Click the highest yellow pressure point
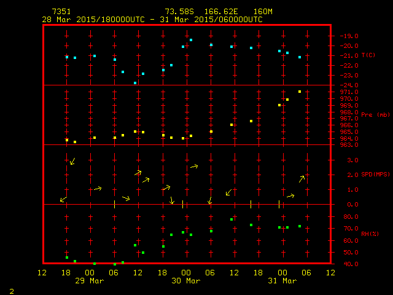This screenshot has height=295, width=393. [300, 92]
